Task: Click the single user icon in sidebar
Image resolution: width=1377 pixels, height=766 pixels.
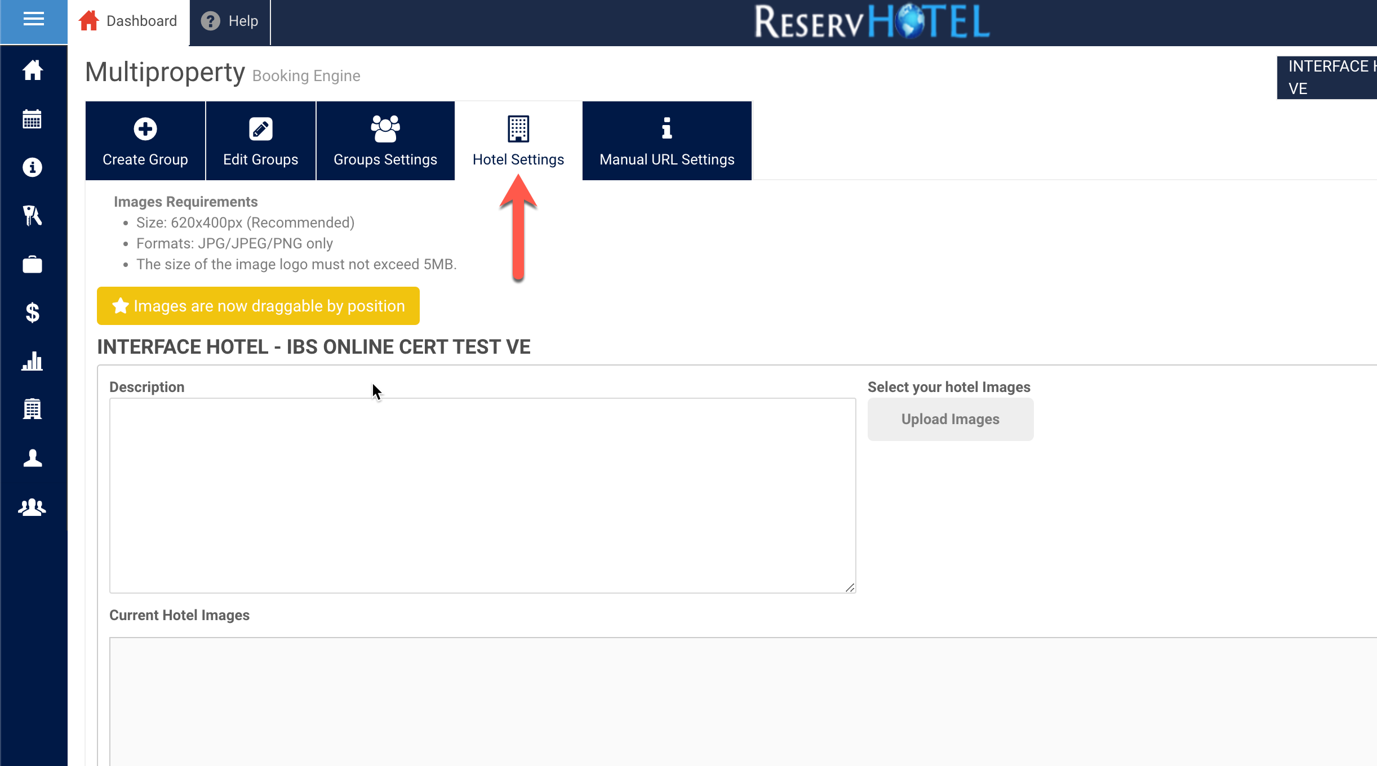Action: 32,458
